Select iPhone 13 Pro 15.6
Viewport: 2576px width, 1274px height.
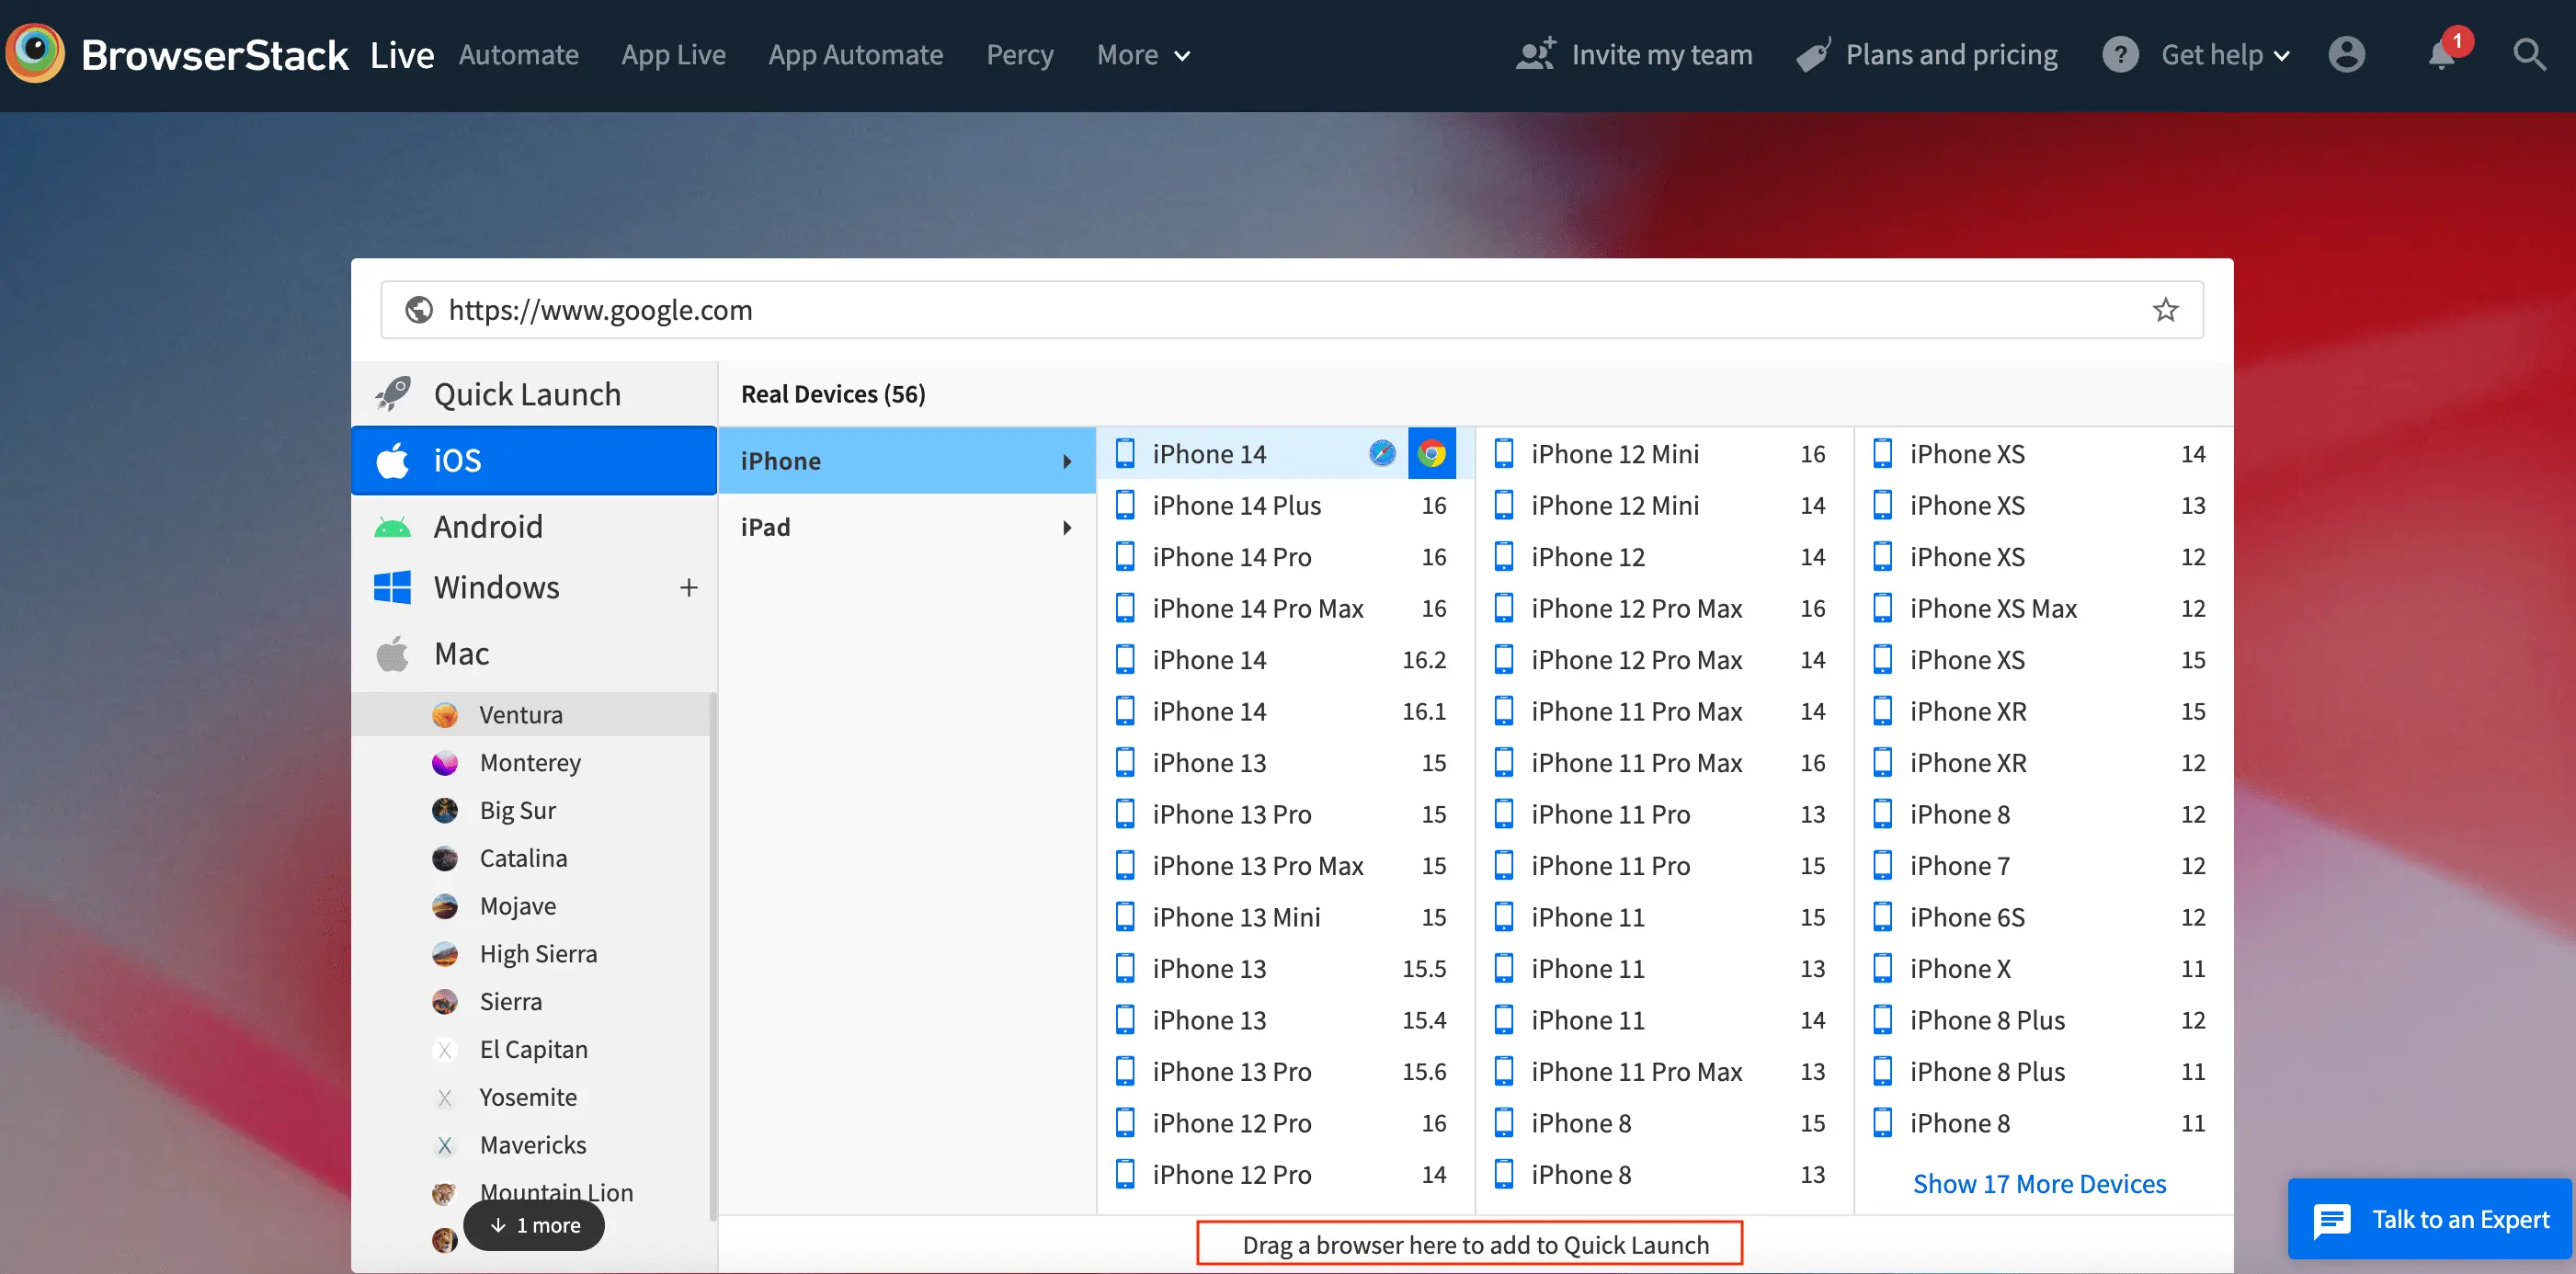click(1284, 1072)
